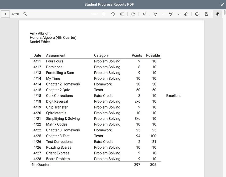Click the student name Amy Albright

click(40, 33)
